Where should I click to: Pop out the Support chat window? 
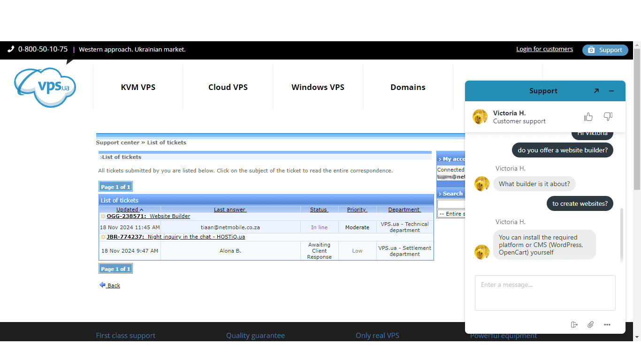[x=596, y=91]
